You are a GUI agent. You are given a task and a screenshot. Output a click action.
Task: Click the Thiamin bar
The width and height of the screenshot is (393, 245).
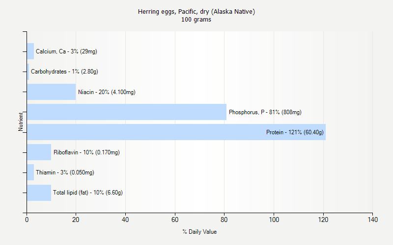click(30, 172)
